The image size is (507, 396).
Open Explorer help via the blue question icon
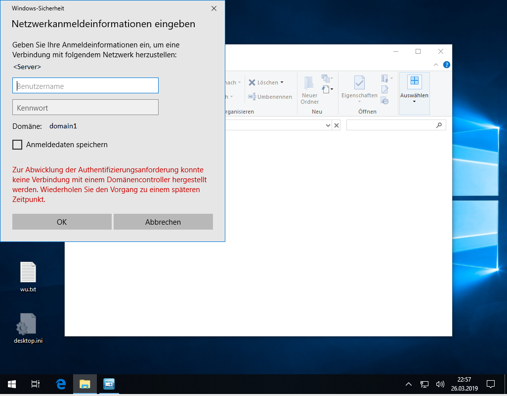(x=447, y=65)
